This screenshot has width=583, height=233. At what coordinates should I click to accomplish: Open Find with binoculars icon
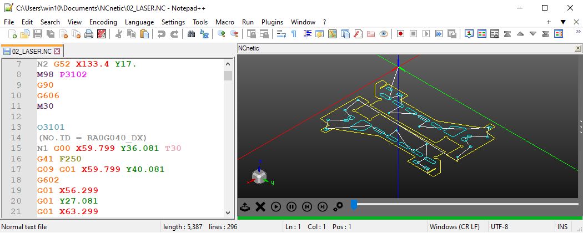(192, 34)
